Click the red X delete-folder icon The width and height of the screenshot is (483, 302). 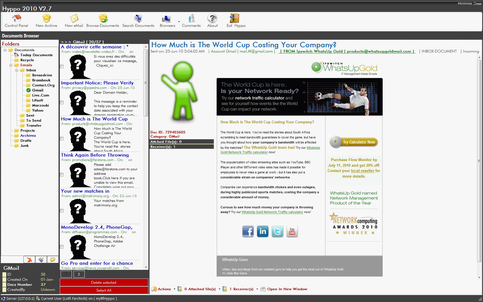pyautogui.click(x=29, y=259)
